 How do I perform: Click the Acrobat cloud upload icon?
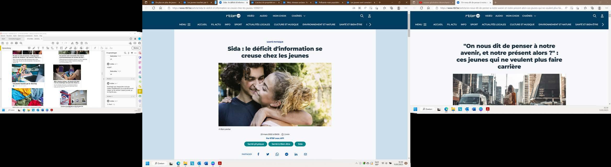tap(12, 43)
